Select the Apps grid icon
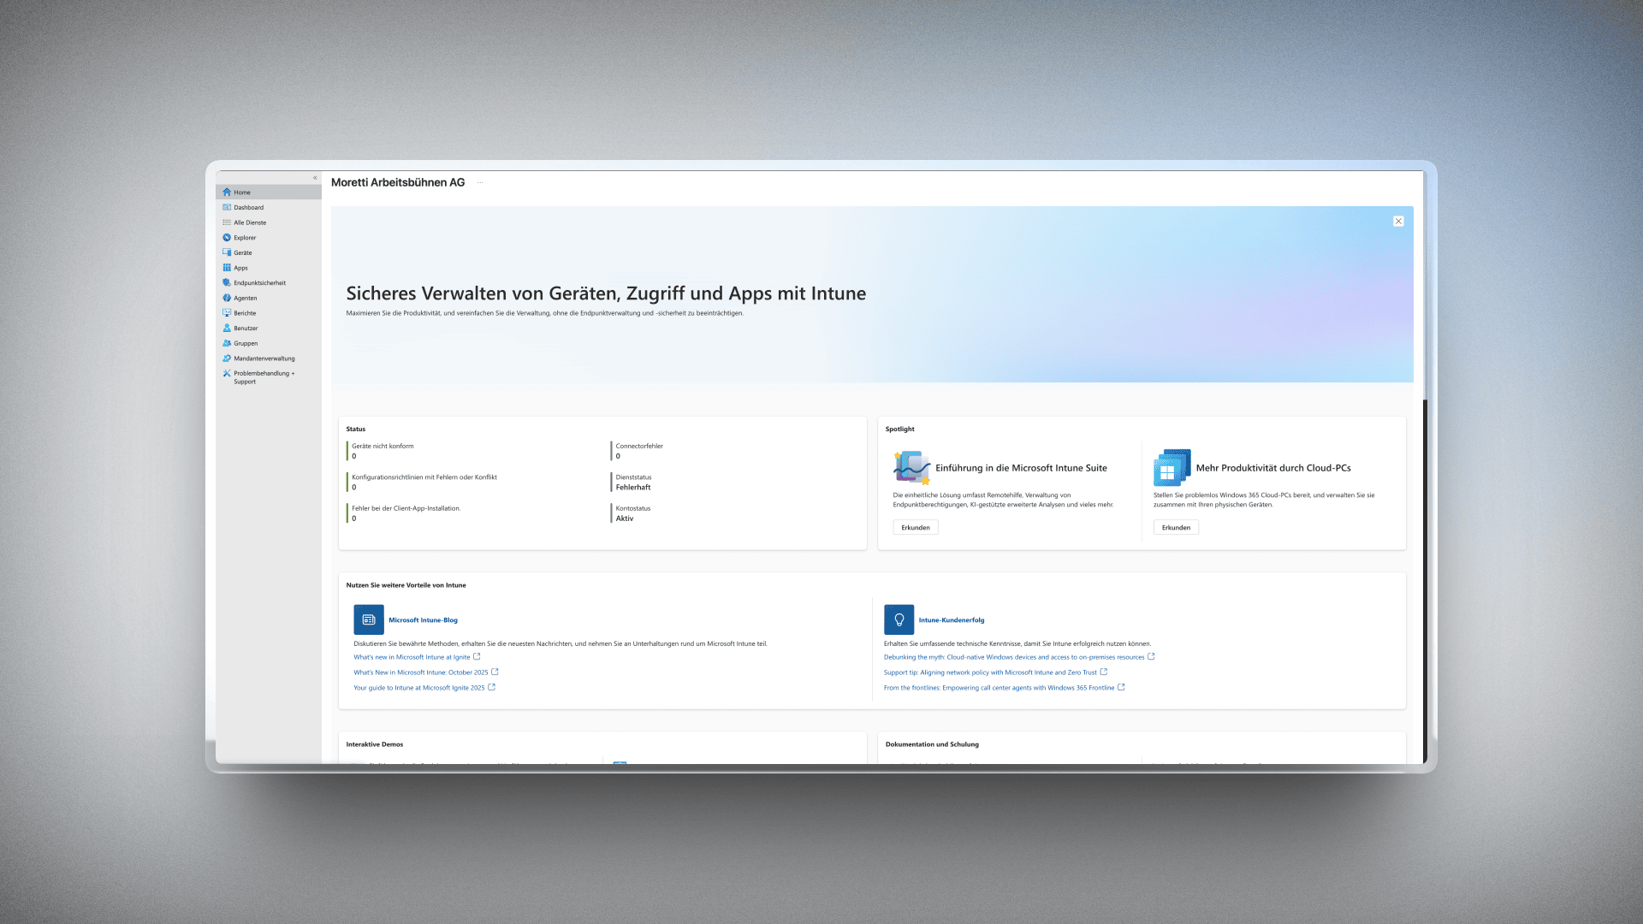Image resolution: width=1643 pixels, height=924 pixels. tap(227, 268)
